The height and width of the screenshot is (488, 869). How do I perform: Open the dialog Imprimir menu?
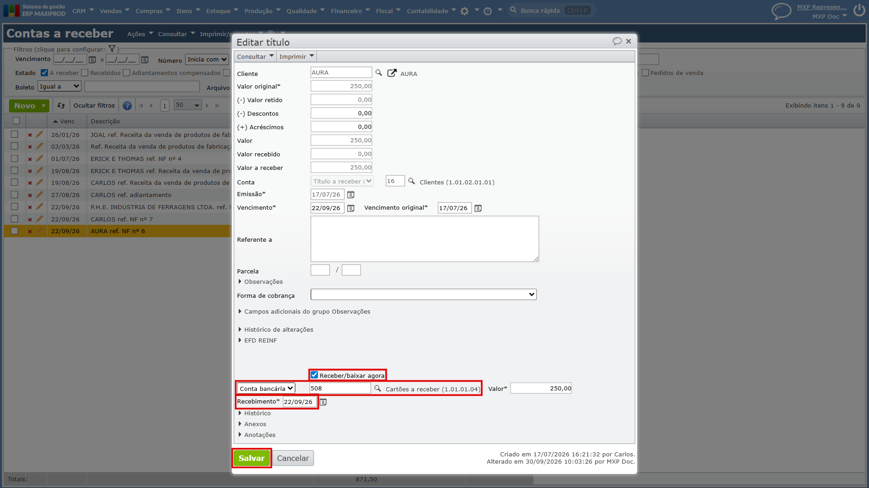click(296, 56)
